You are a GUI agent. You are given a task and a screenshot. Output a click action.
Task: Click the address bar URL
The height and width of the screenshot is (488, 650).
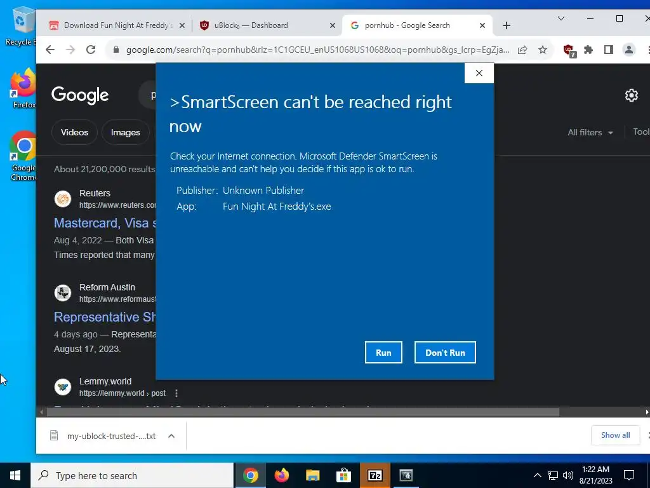[x=317, y=50]
